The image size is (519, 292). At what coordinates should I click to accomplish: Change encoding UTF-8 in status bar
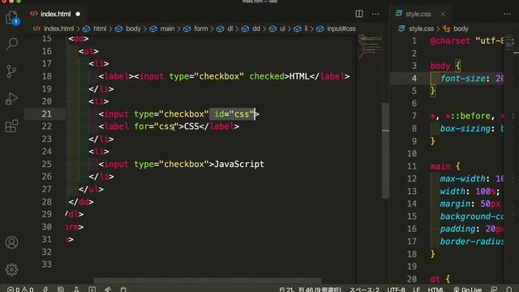tap(396, 290)
